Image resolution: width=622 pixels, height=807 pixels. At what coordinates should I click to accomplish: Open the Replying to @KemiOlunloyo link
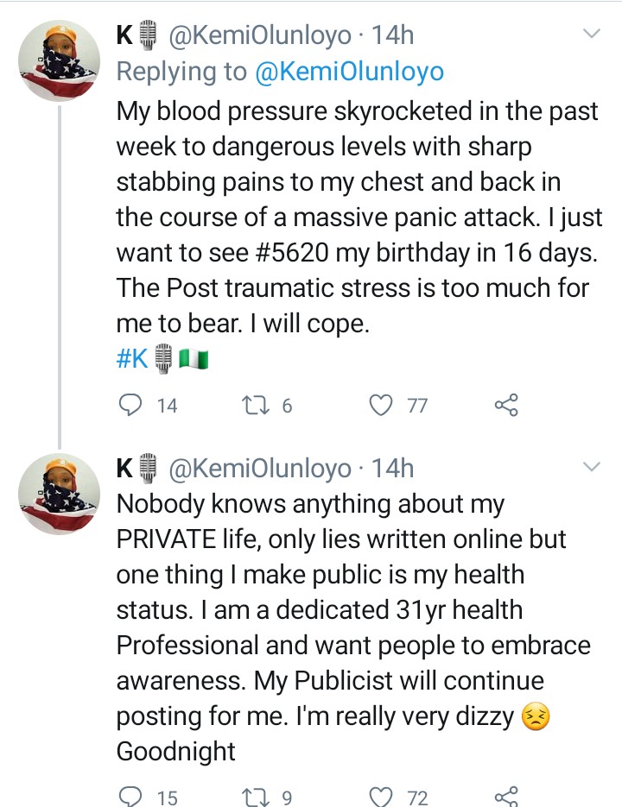pos(349,72)
